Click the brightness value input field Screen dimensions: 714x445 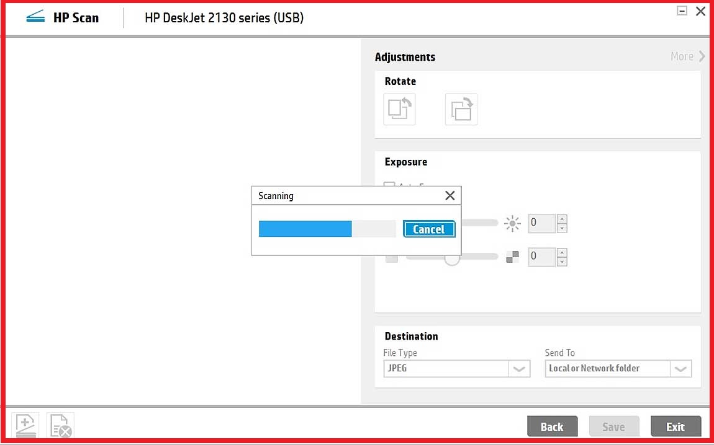point(541,224)
